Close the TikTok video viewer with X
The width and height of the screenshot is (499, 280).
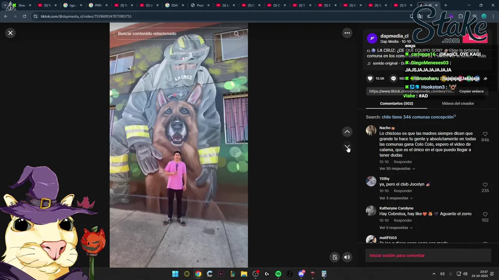tap(11, 33)
